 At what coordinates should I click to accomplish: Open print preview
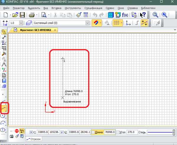(x=44, y=15)
